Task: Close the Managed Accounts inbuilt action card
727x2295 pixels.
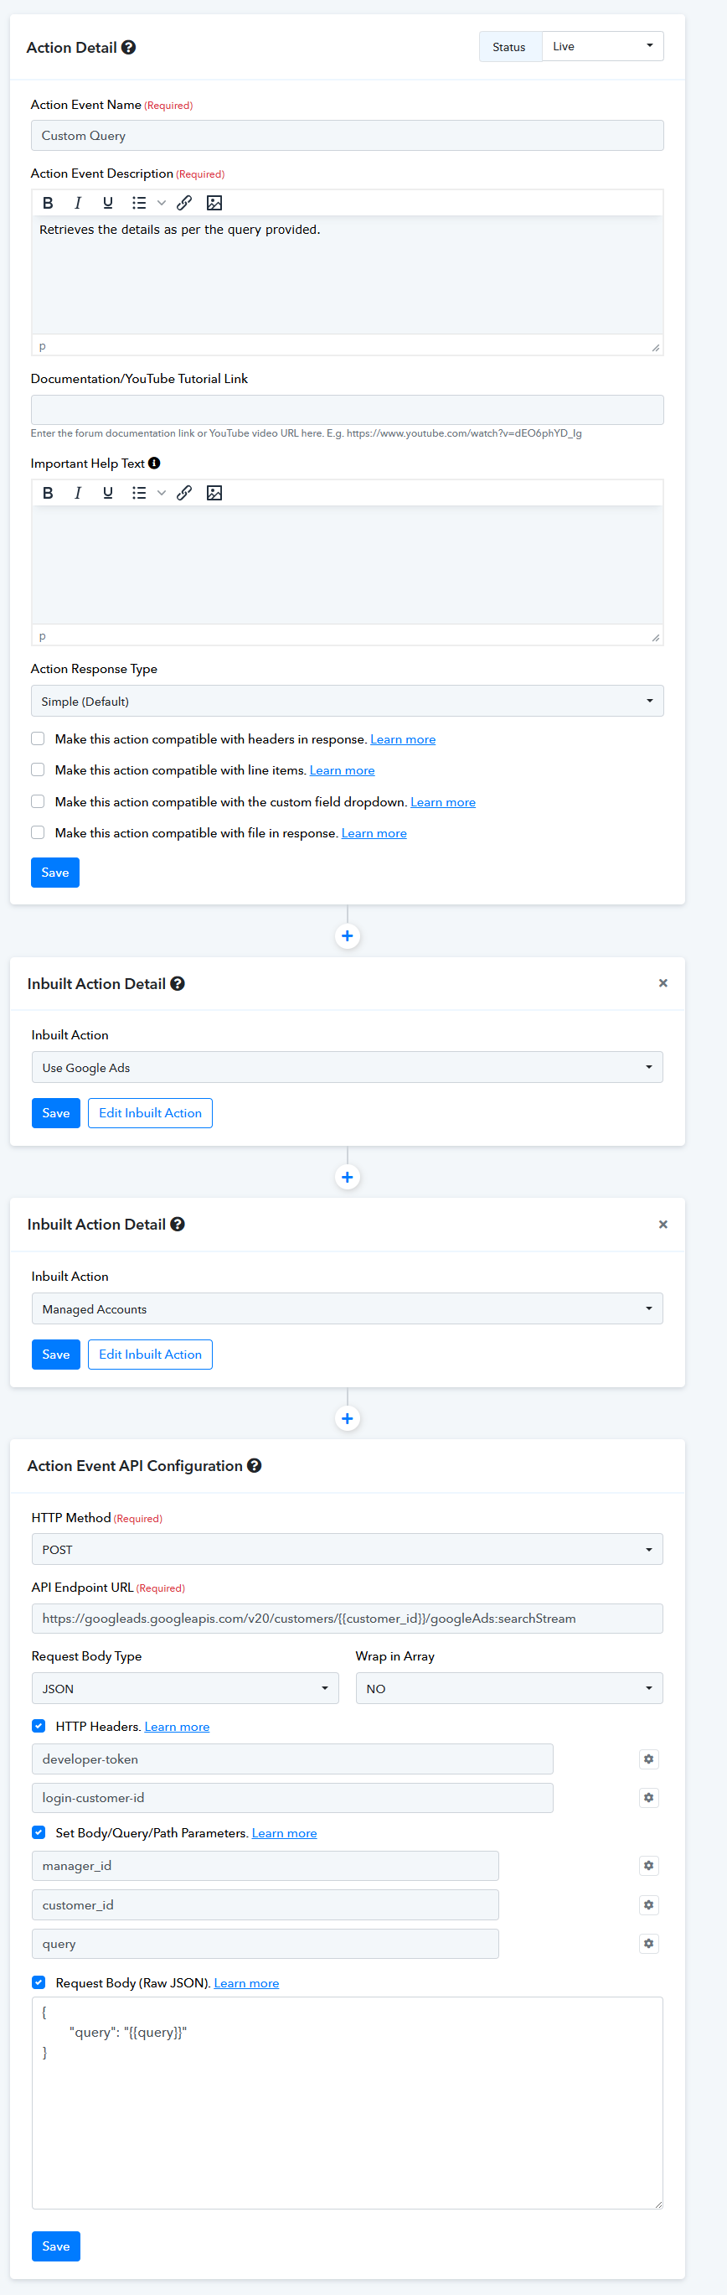Action: pos(663,1224)
